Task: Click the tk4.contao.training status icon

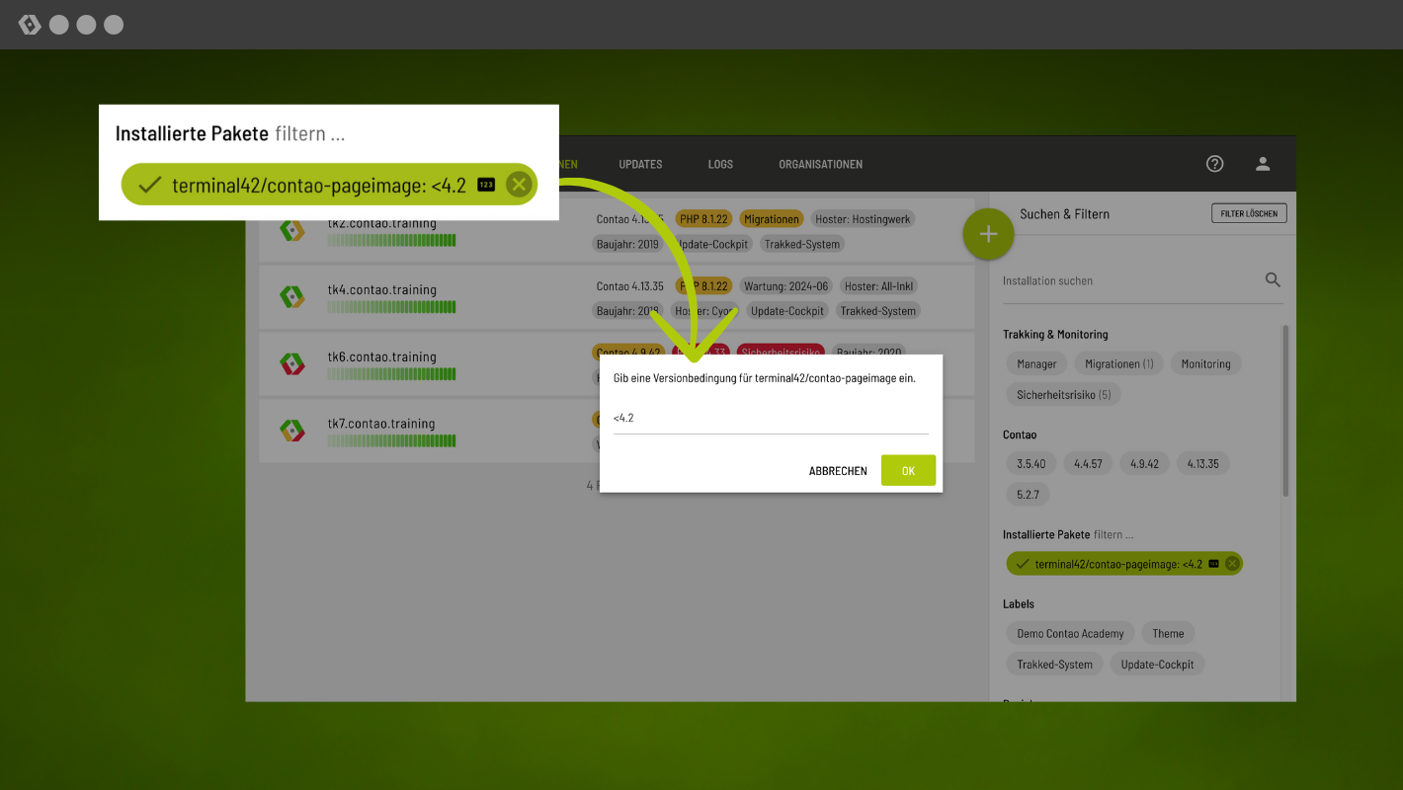Action: pyautogui.click(x=291, y=296)
